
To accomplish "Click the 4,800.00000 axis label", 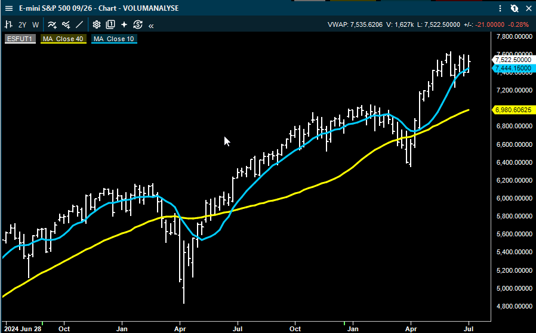I will 514,306.
